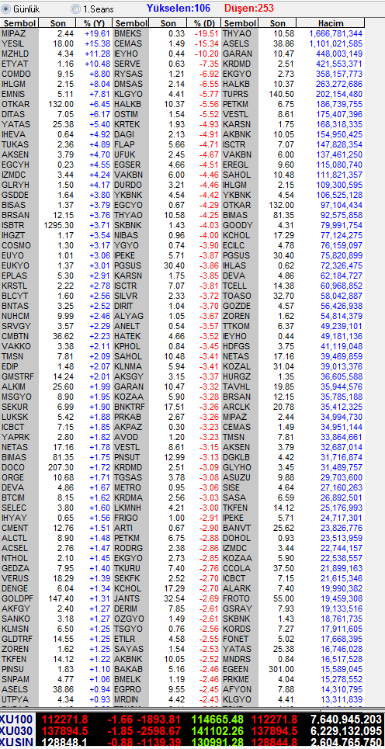
Task: Open the XU030 index row
Action: click(x=192, y=731)
